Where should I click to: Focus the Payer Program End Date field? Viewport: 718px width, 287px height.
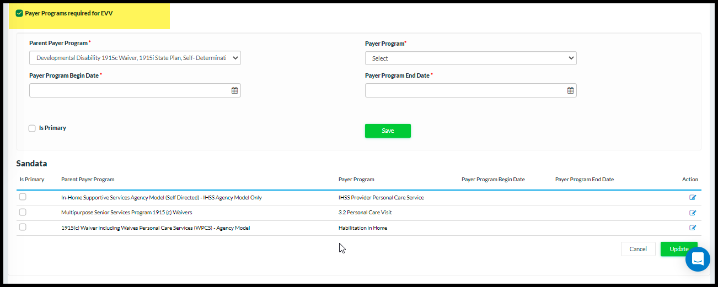pyautogui.click(x=465, y=90)
